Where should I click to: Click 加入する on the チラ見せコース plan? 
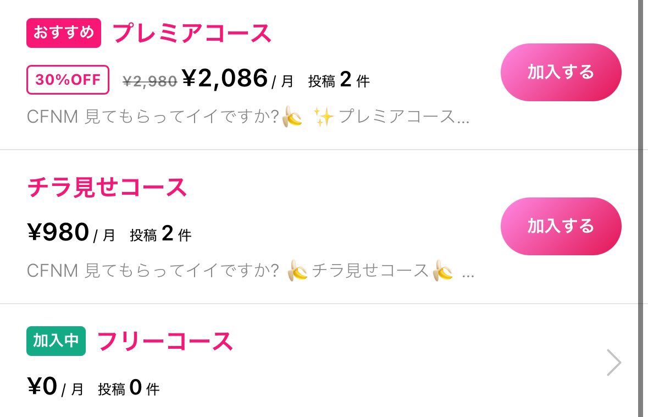(x=561, y=226)
